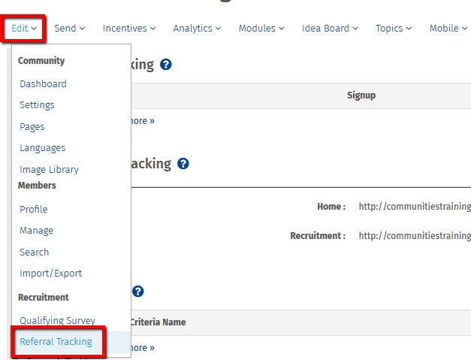Screen dimensions: 471x360
Task: Choose Languages menu entry
Action: (42, 148)
